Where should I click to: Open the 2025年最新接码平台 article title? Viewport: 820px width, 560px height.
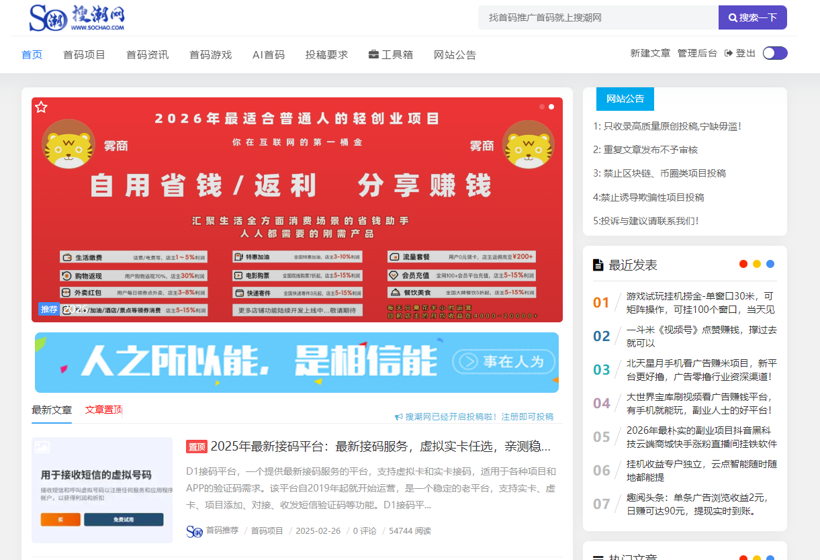point(380,447)
